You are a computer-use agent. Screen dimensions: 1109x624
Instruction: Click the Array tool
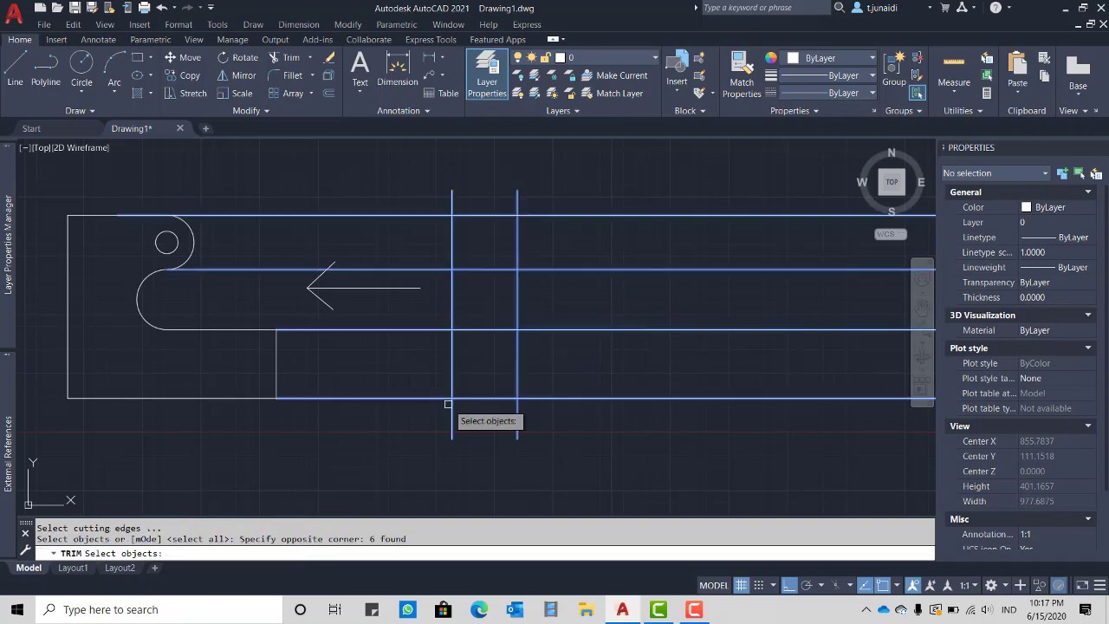286,94
